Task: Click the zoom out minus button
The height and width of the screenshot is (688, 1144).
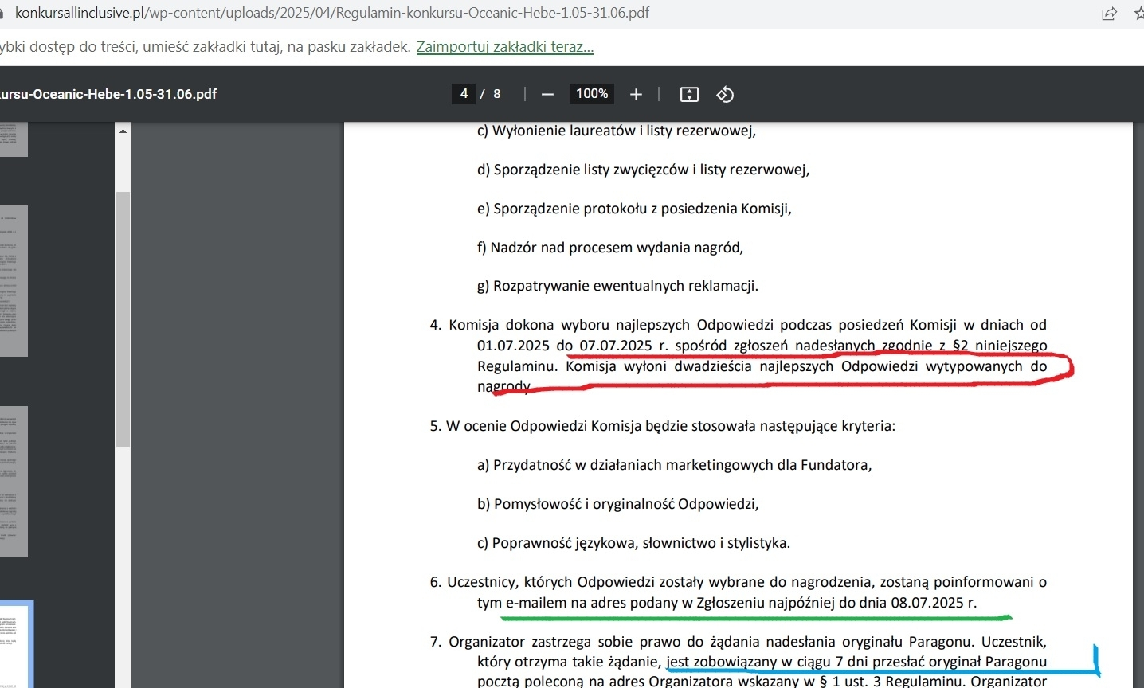Action: (547, 95)
